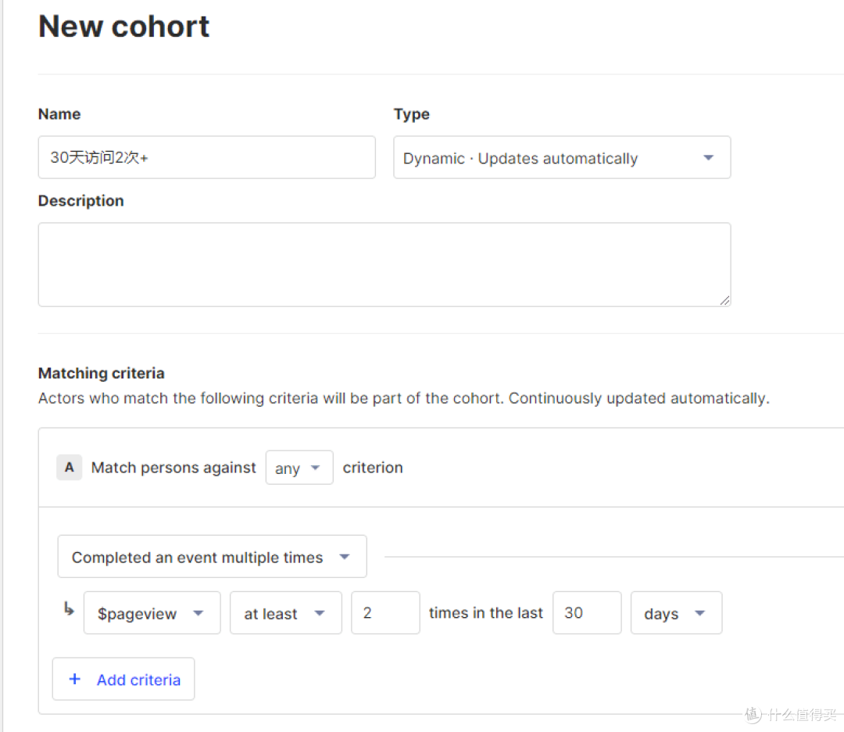Viewport: 844px width, 732px height.
Task: Open the $pageview event selector
Action: coord(152,613)
